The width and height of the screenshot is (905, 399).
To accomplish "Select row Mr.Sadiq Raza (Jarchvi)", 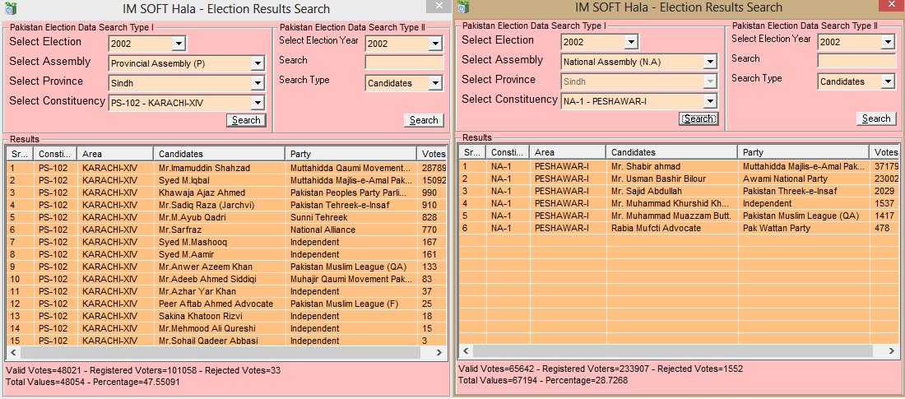I will [227, 205].
